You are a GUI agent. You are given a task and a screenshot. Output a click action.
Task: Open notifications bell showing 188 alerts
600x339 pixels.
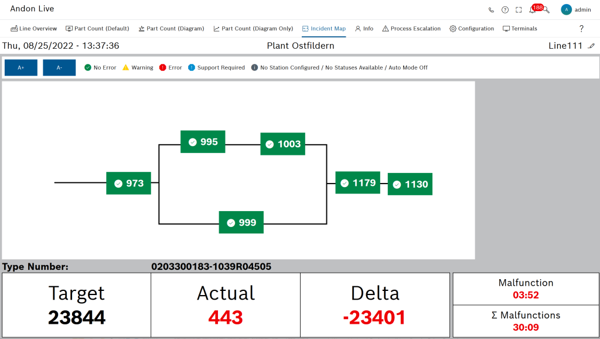(531, 9)
